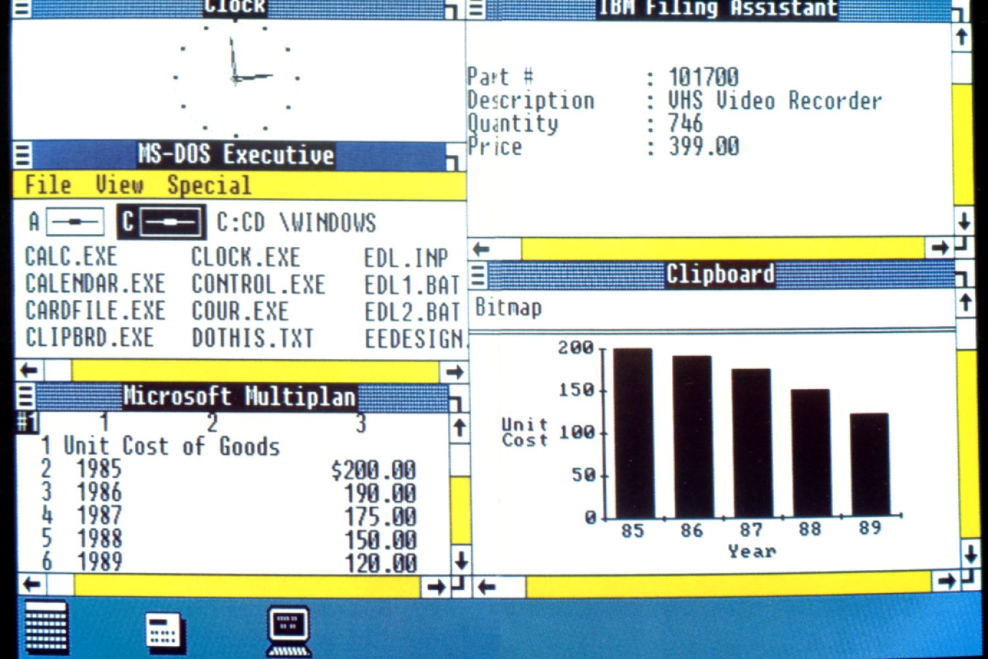
Task: Open the minimized computer terminal icon
Action: point(287,629)
